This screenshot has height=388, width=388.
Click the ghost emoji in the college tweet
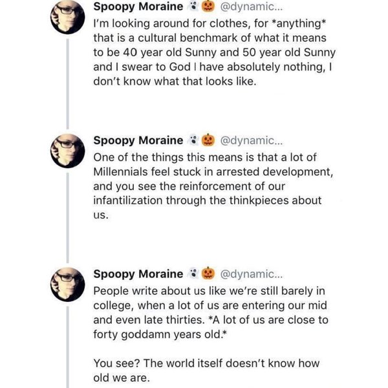(192, 274)
